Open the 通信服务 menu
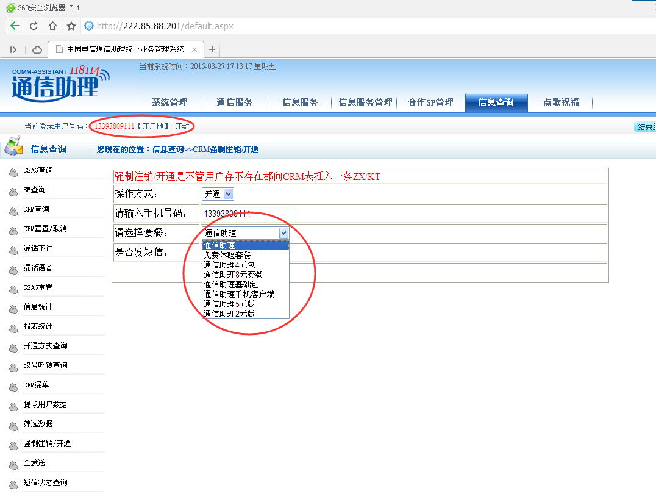This screenshot has height=496, width=656. tap(235, 102)
